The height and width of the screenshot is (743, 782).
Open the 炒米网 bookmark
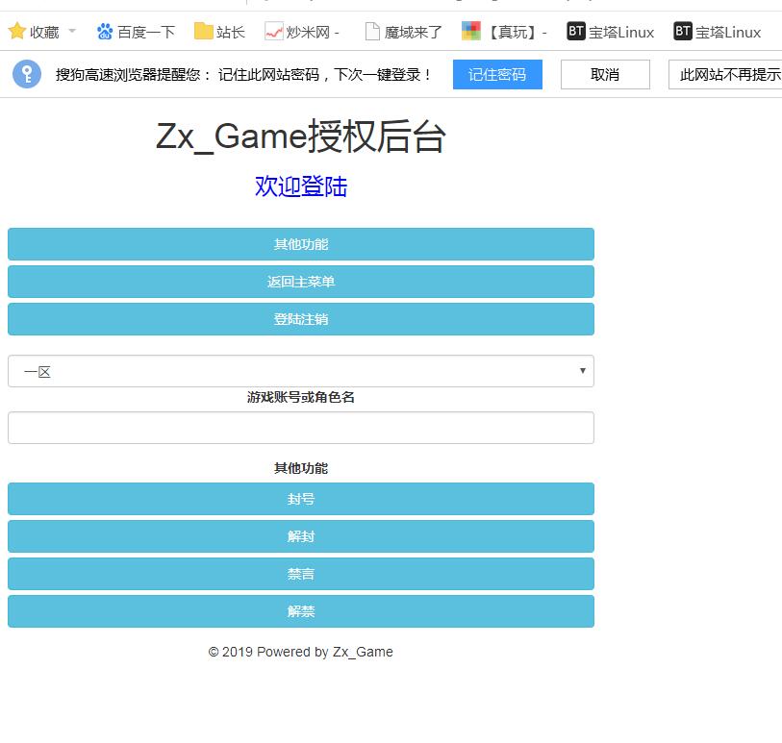pos(302,32)
